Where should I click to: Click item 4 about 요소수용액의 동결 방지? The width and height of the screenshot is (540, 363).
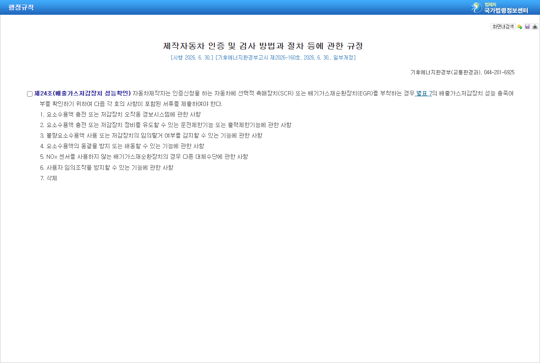pyautogui.click(x=122, y=146)
